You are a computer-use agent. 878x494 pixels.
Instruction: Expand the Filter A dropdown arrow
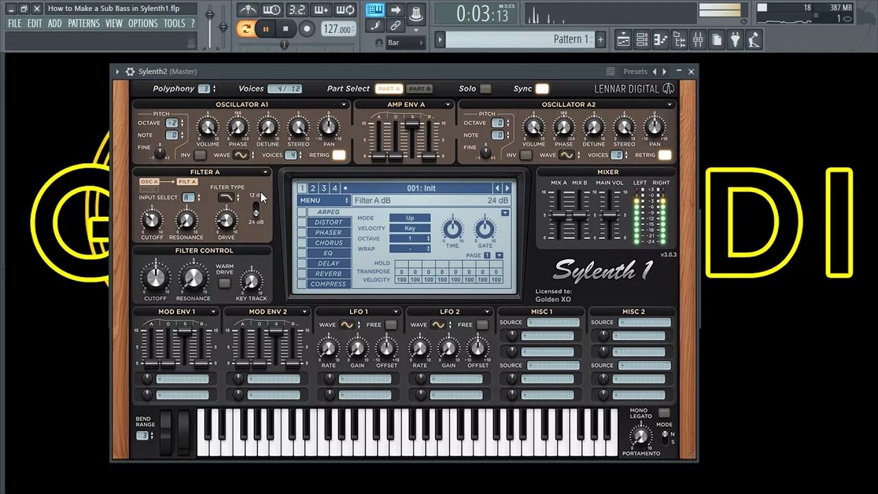(265, 172)
